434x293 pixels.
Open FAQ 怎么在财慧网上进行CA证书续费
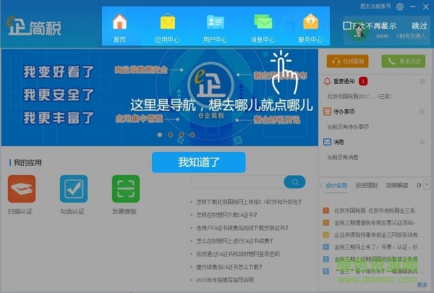click(x=234, y=241)
